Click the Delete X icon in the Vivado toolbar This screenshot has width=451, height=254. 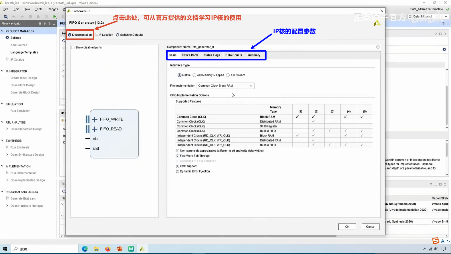click(x=47, y=17)
